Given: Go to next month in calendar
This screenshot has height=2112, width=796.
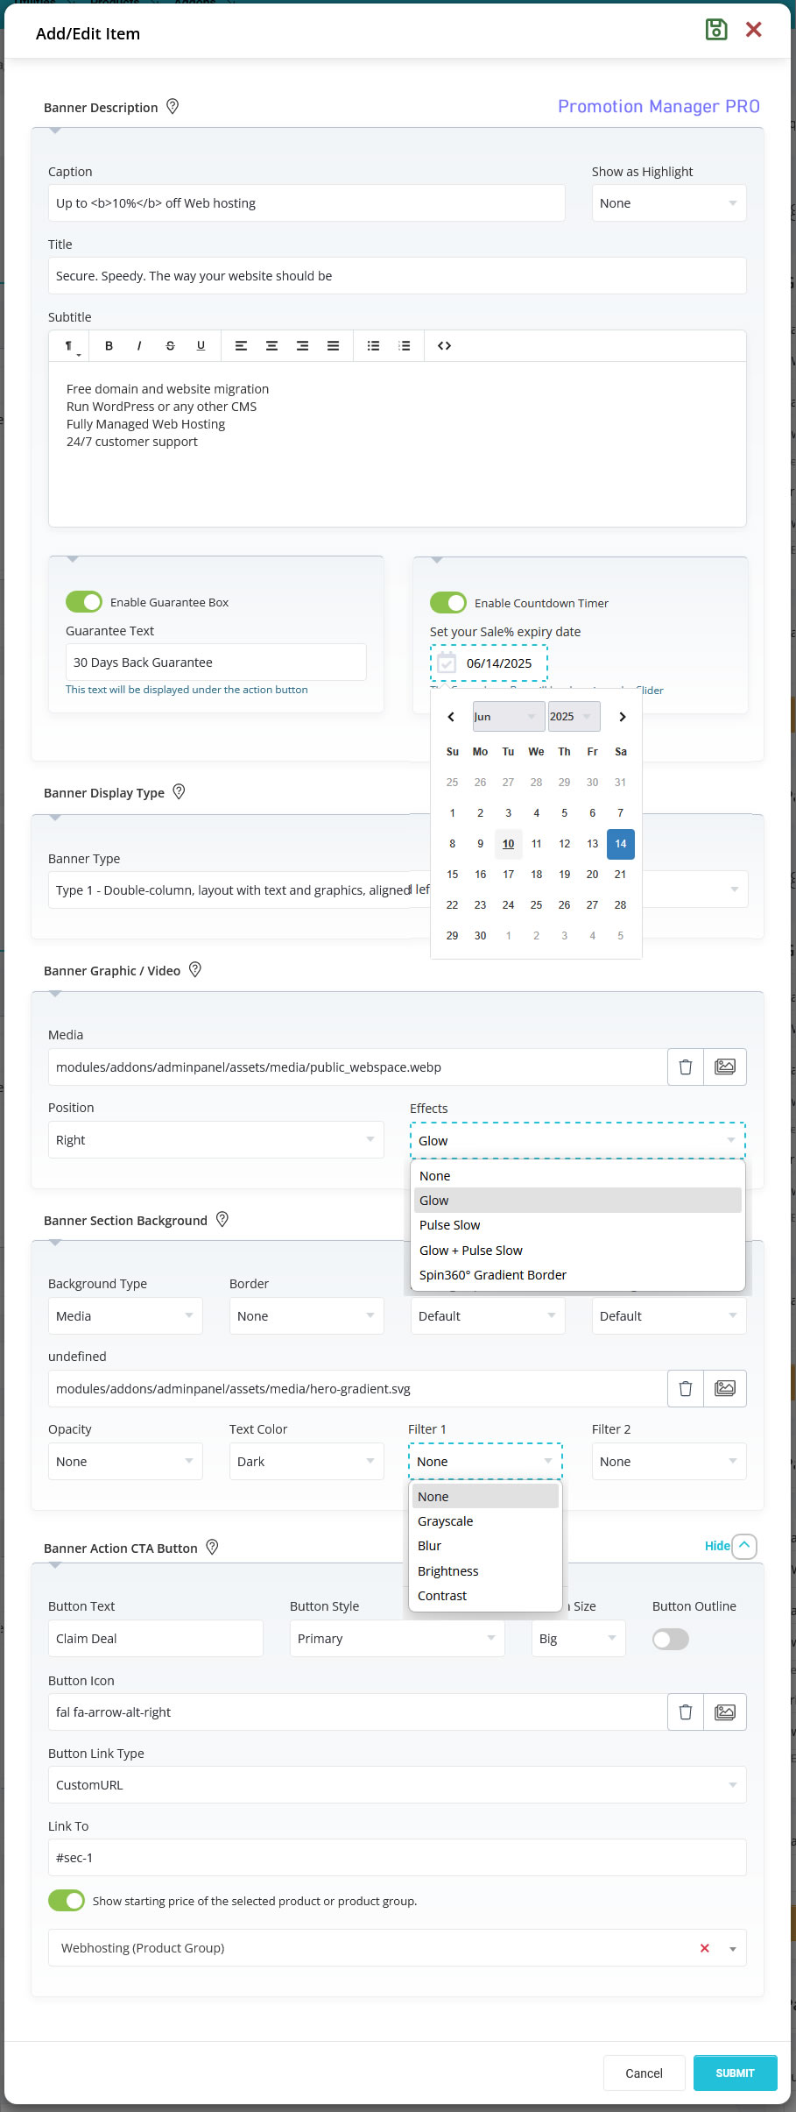Looking at the screenshot, I should click(x=622, y=717).
